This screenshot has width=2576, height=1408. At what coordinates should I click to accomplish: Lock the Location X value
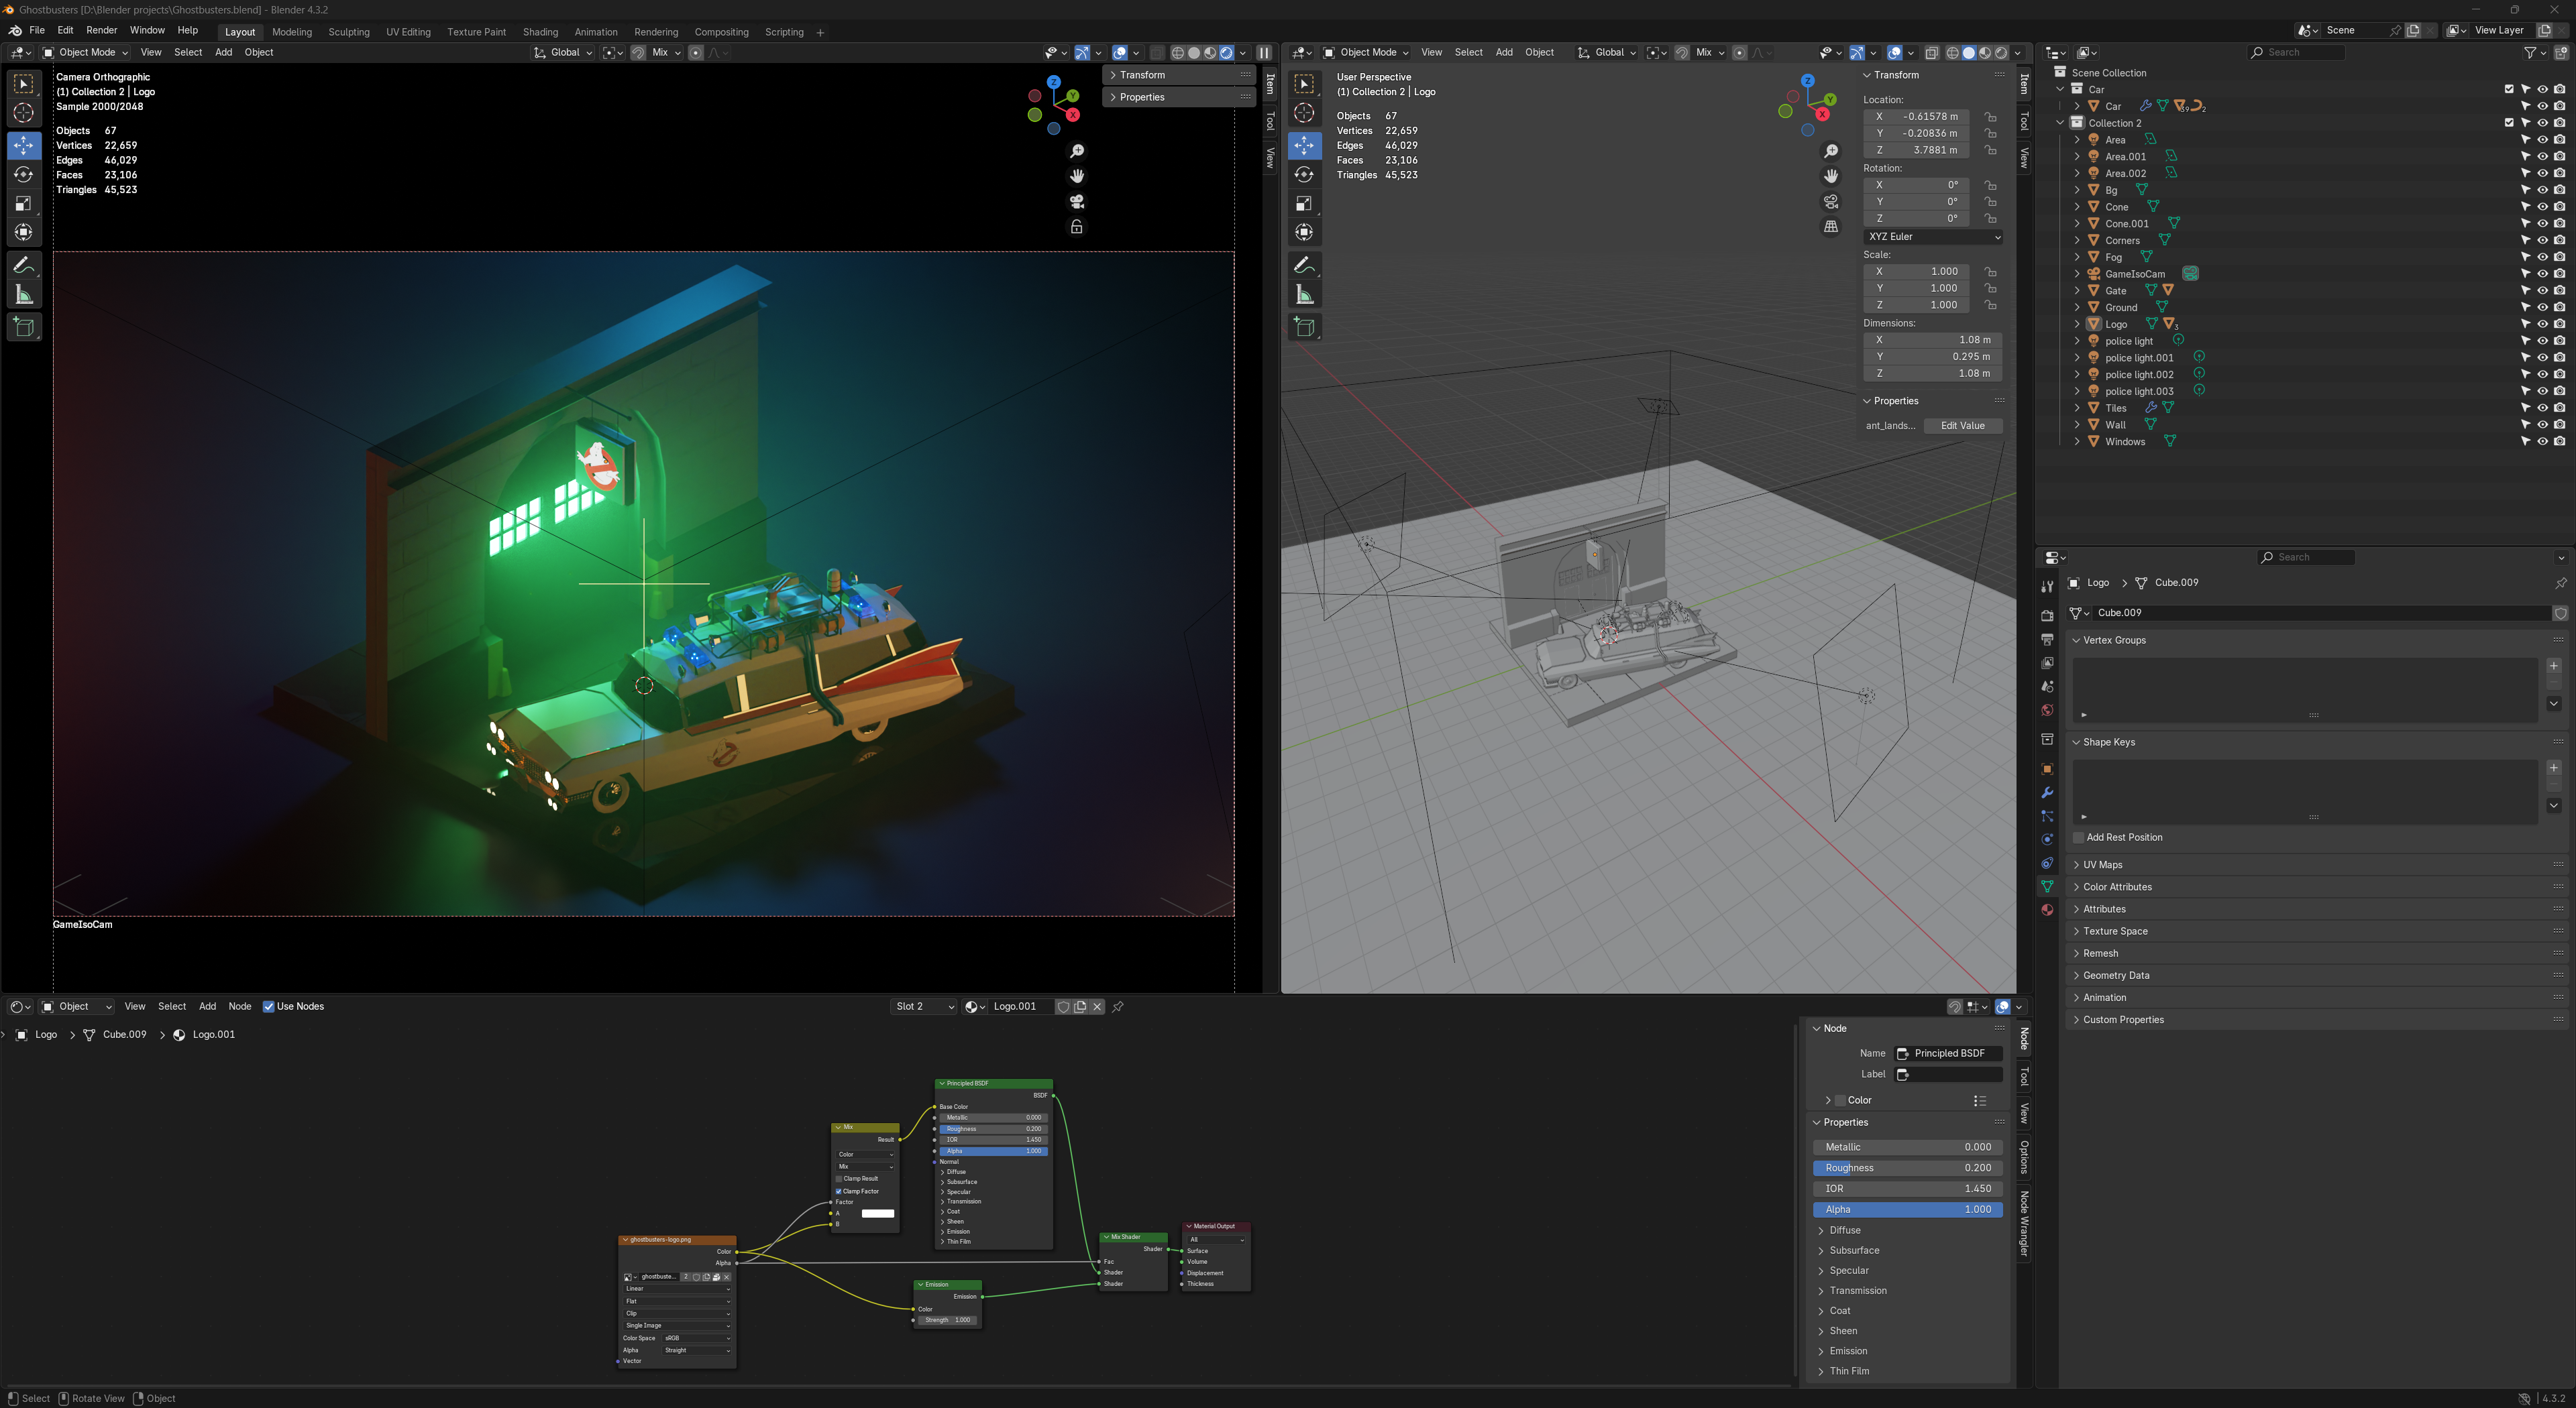1990,117
